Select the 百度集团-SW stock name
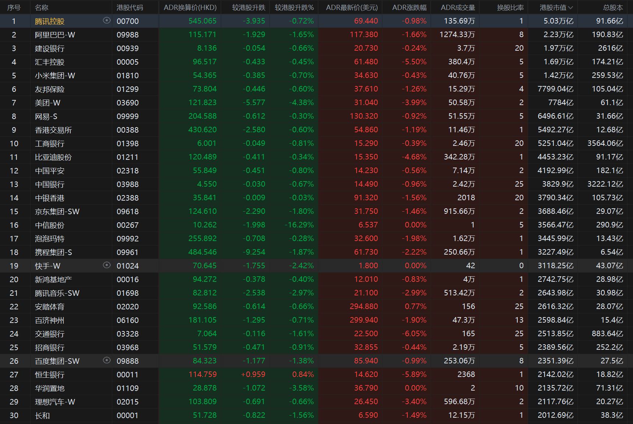This screenshot has height=424, width=633. (x=57, y=361)
